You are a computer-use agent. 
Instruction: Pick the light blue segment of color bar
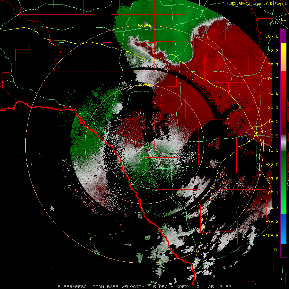click(x=284, y=236)
